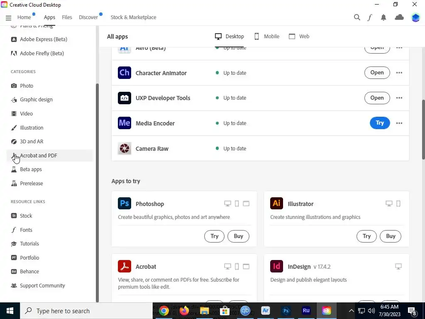Click the Windows search box
The height and width of the screenshot is (319, 425).
tap(86, 311)
